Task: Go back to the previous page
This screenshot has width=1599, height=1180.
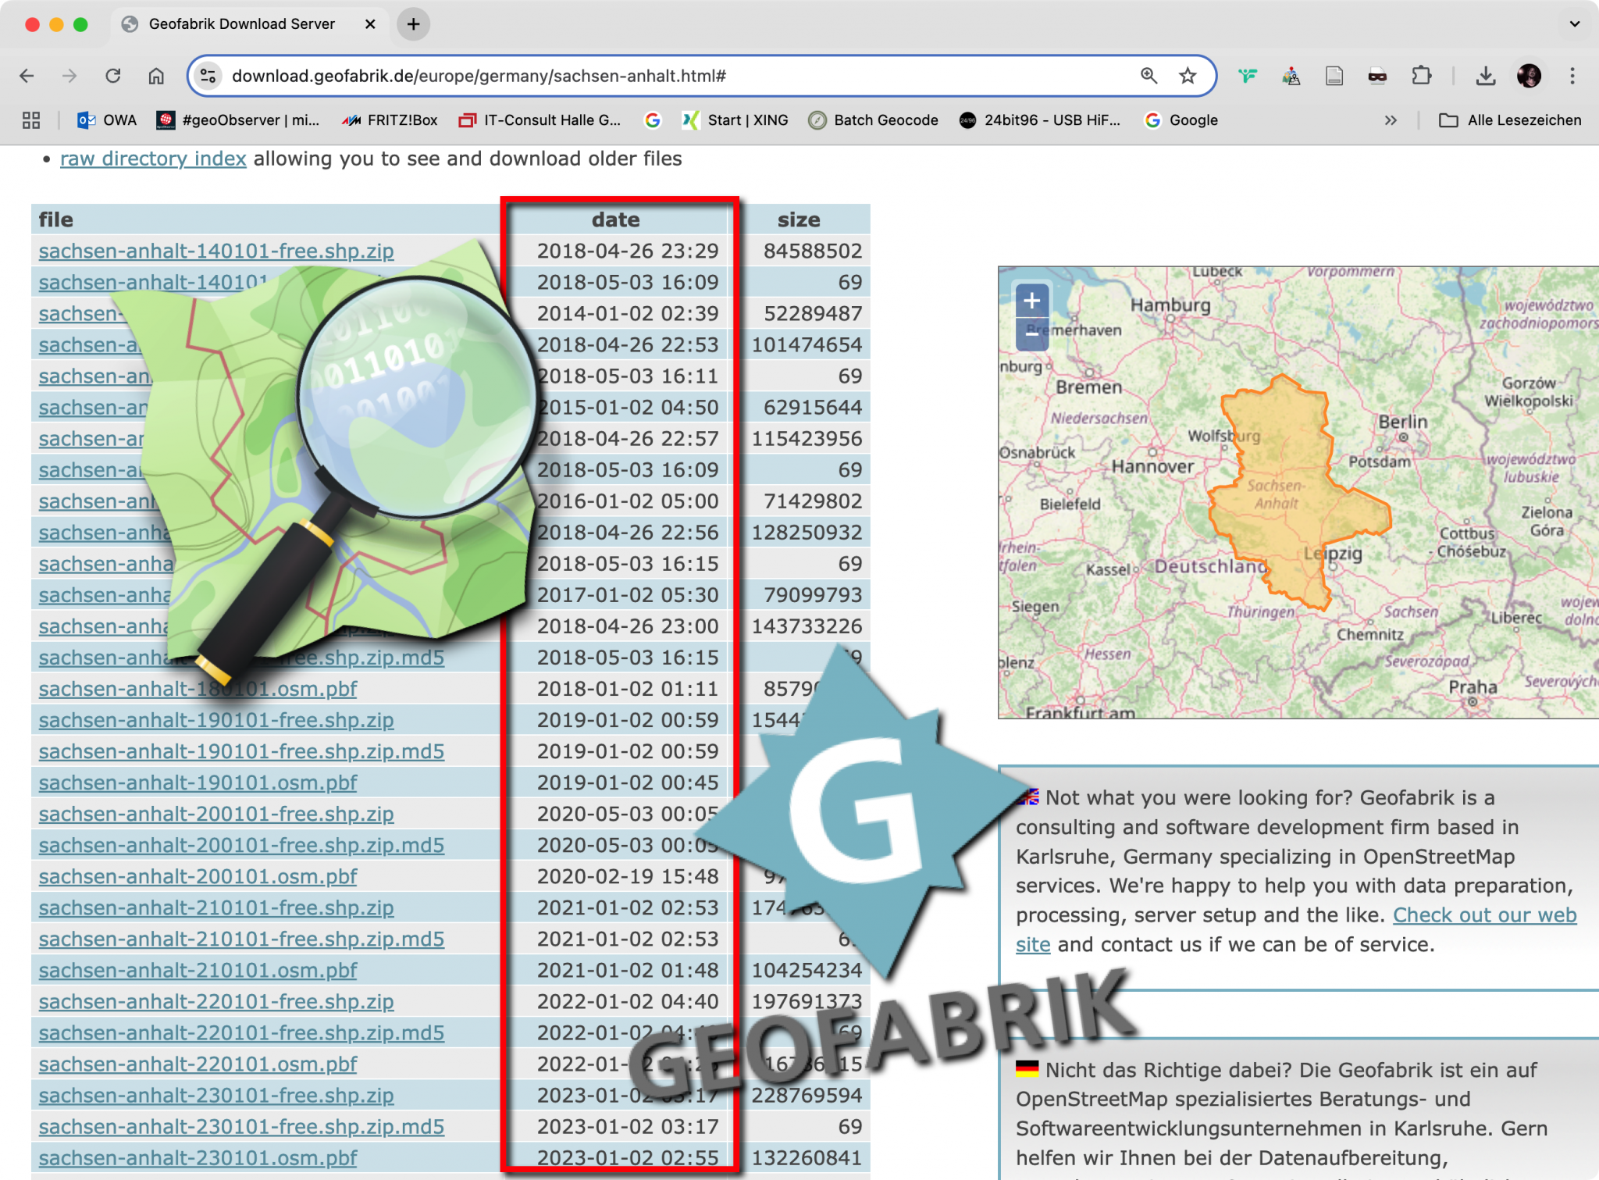Action: (x=27, y=76)
